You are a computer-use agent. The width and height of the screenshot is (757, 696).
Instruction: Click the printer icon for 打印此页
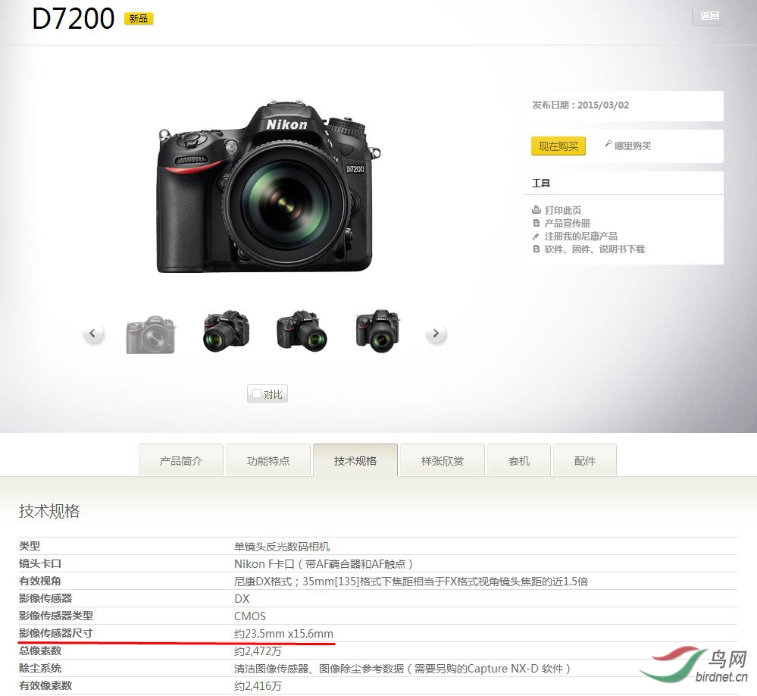click(536, 210)
